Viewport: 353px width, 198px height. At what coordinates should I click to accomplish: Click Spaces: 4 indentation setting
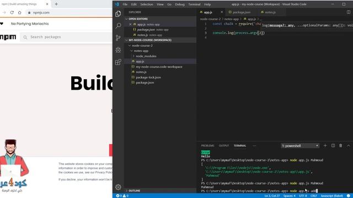pos(289,196)
